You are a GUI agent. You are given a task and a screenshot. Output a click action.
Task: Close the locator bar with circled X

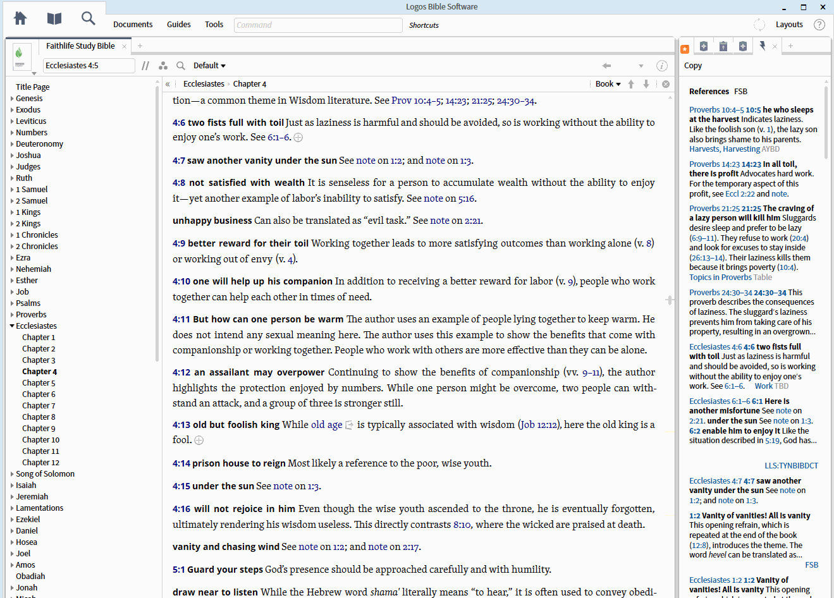pos(666,84)
